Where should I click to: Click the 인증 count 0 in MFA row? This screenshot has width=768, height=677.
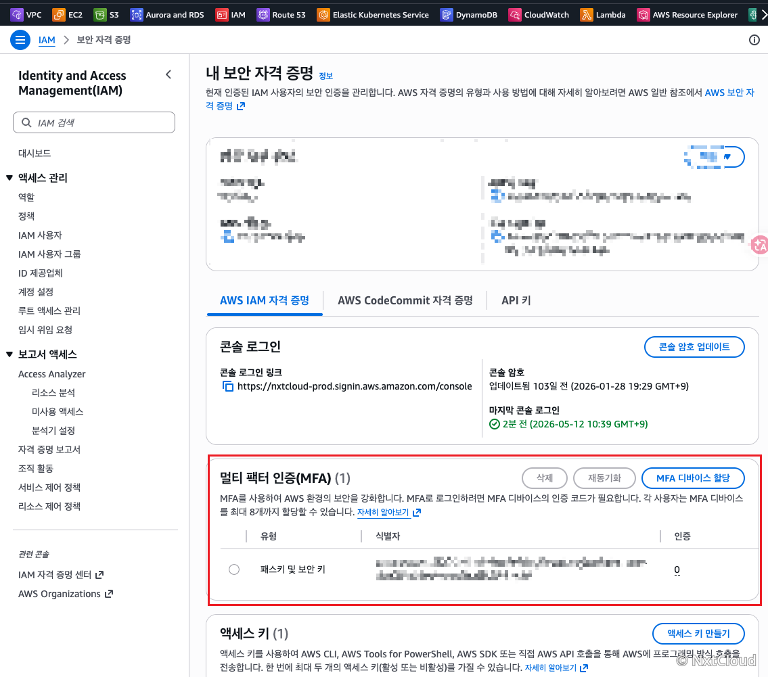tap(677, 569)
